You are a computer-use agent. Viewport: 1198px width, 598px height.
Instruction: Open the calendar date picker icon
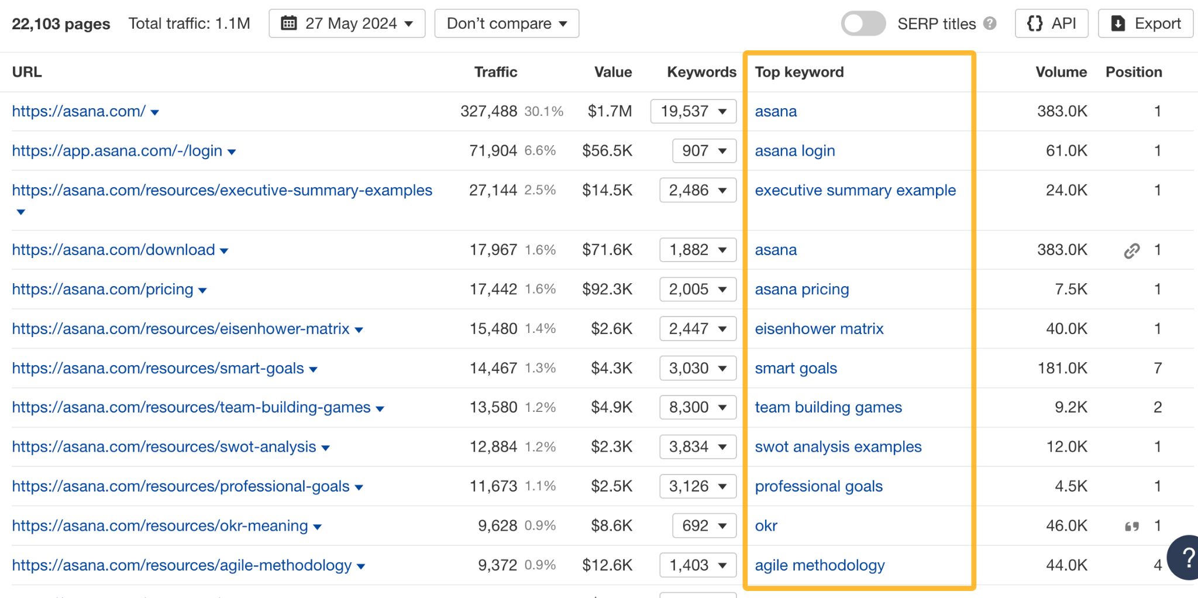288,23
